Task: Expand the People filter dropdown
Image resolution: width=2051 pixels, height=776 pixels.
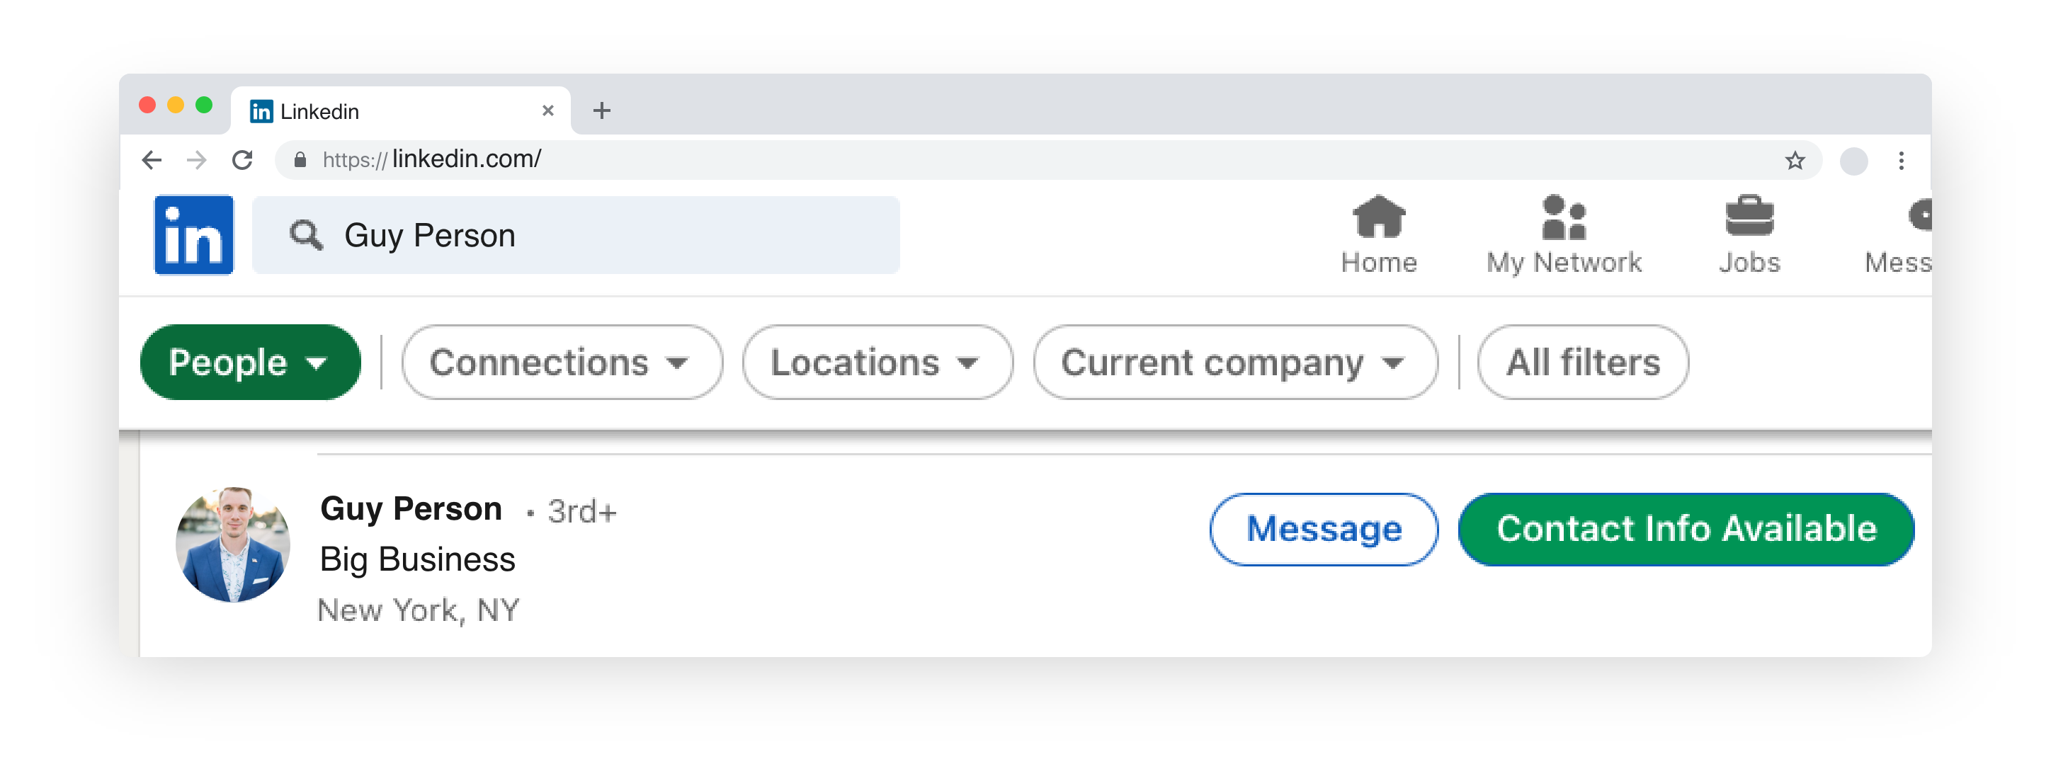Action: click(x=250, y=362)
